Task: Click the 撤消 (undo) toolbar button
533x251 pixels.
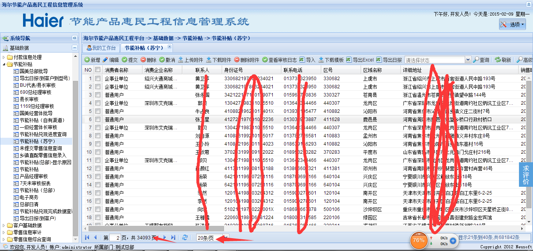Action: coord(167,60)
